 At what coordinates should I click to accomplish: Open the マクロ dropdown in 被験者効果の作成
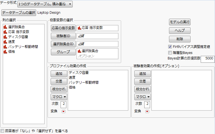143,97
